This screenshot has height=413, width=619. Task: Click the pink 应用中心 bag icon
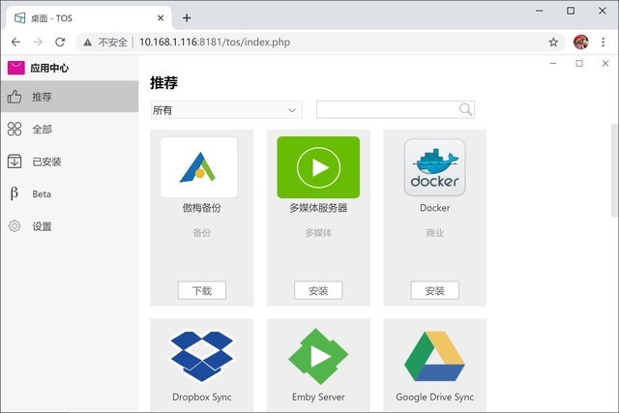[x=16, y=68]
